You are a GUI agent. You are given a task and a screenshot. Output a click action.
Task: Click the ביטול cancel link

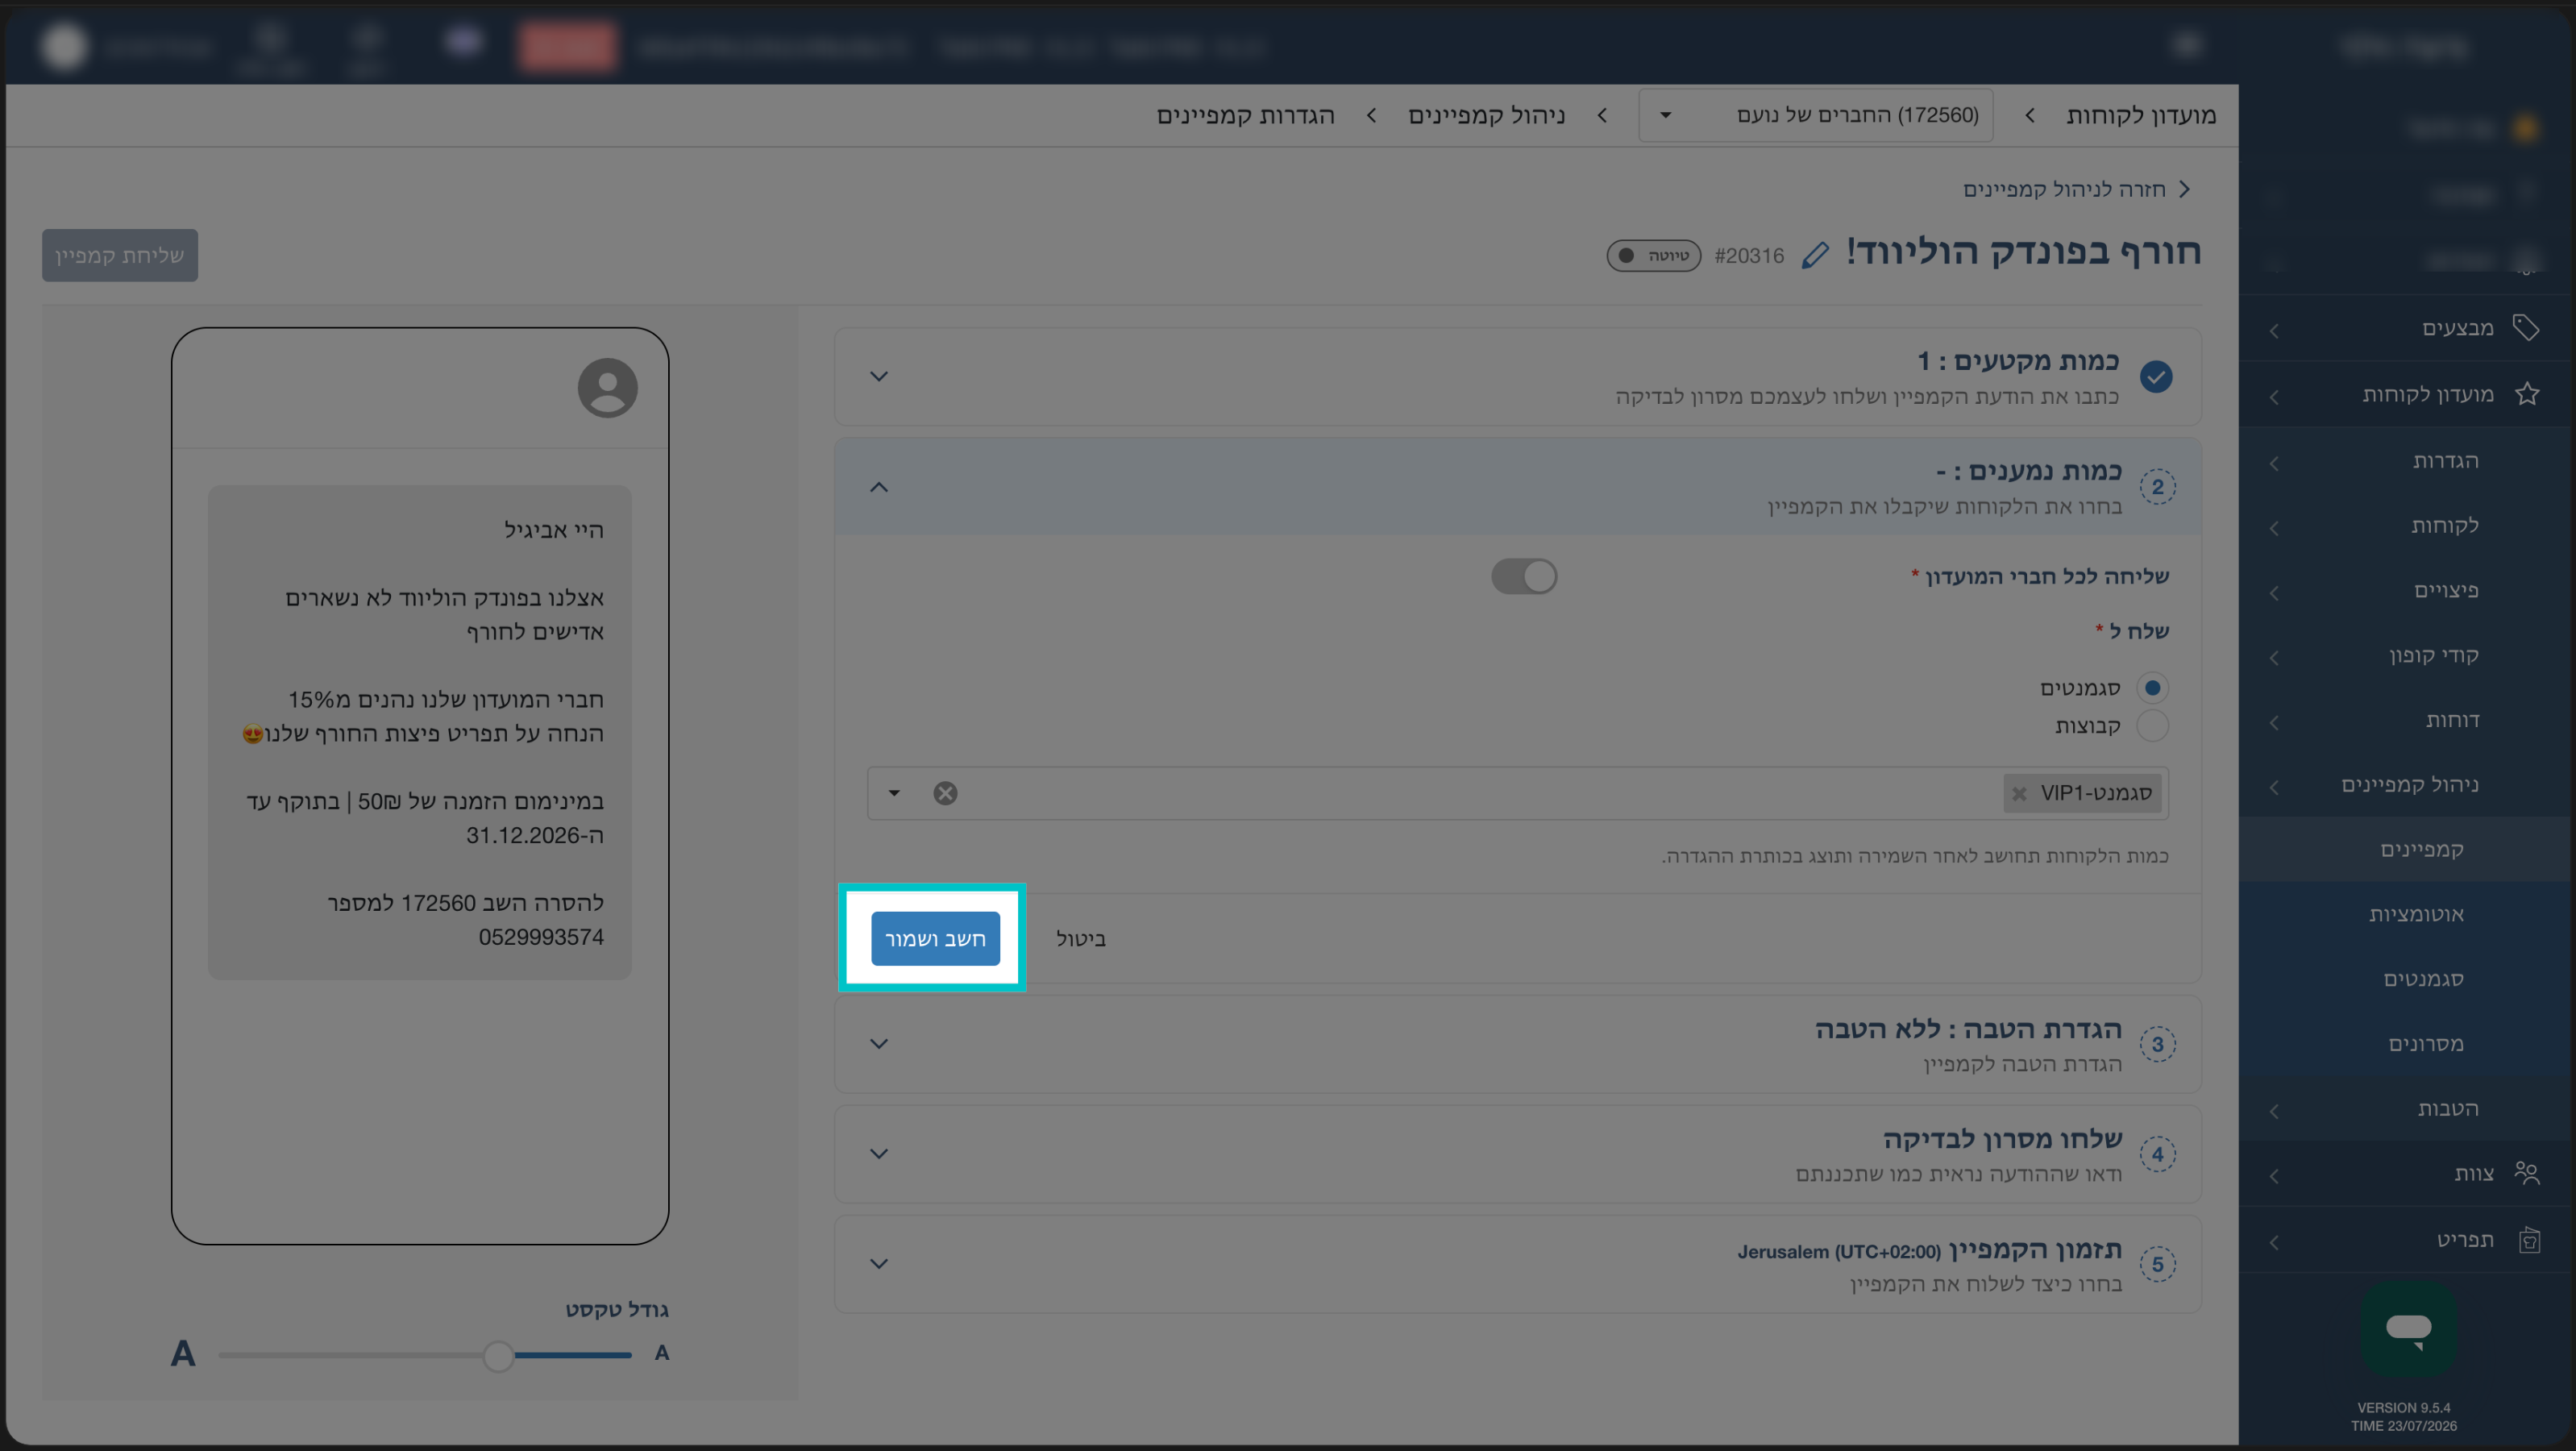point(1080,939)
